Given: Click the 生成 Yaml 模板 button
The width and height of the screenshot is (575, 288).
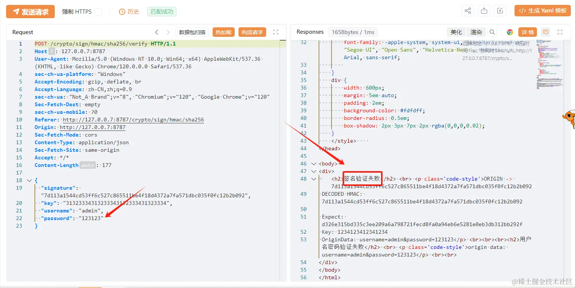Looking at the screenshot, I should point(543,11).
